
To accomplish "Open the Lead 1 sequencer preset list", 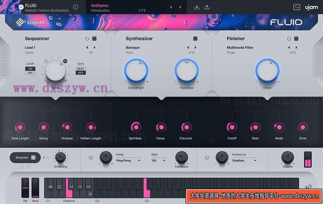I will pyautogui.click(x=30, y=48).
